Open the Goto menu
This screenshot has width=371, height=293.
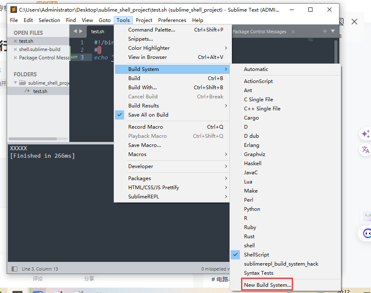click(105, 20)
